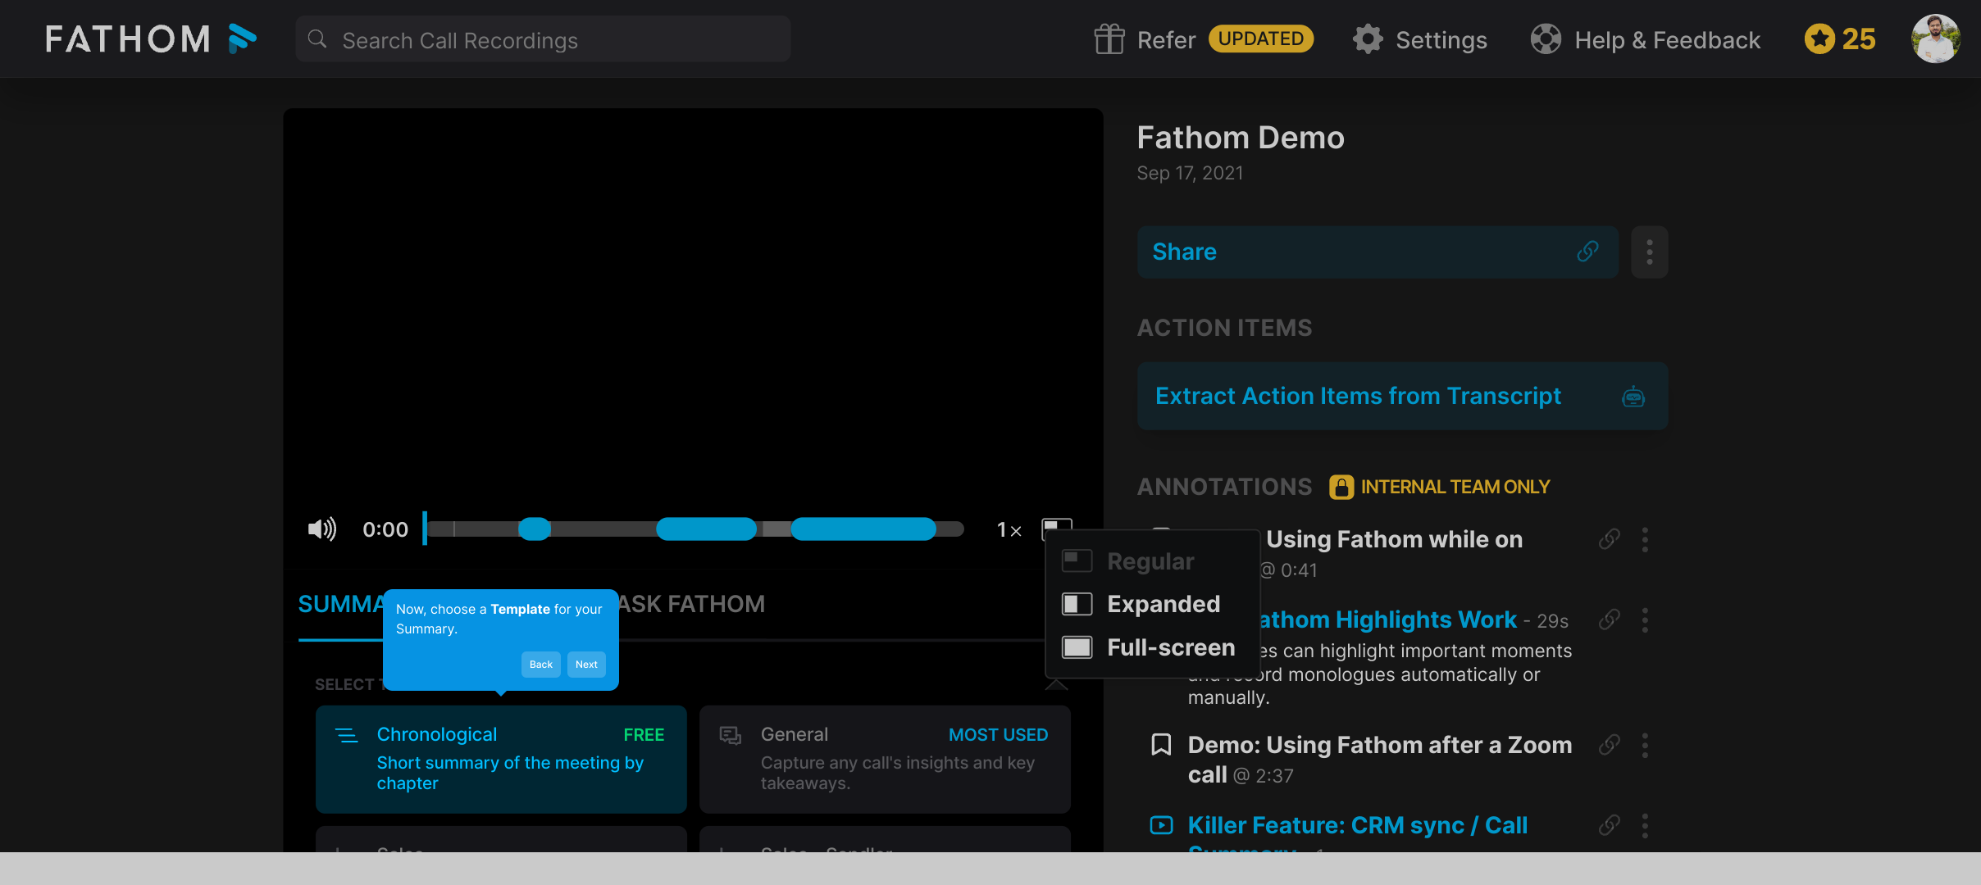Collapse the template selector chevron
The width and height of the screenshot is (1981, 885).
coord(1056,684)
